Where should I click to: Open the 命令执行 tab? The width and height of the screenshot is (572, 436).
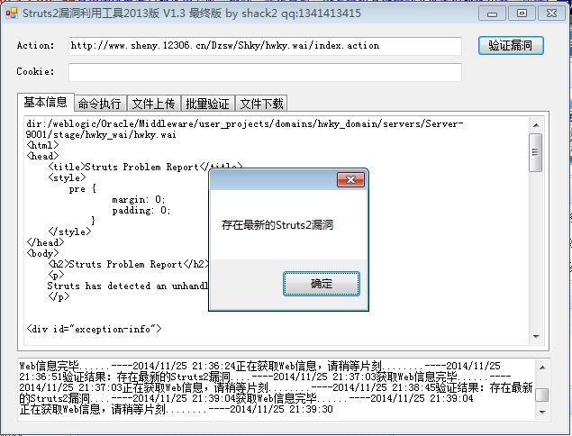pyautogui.click(x=100, y=104)
